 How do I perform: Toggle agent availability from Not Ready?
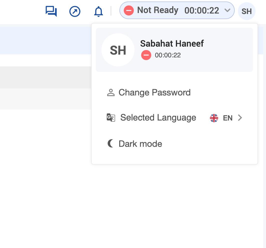pyautogui.click(x=157, y=11)
